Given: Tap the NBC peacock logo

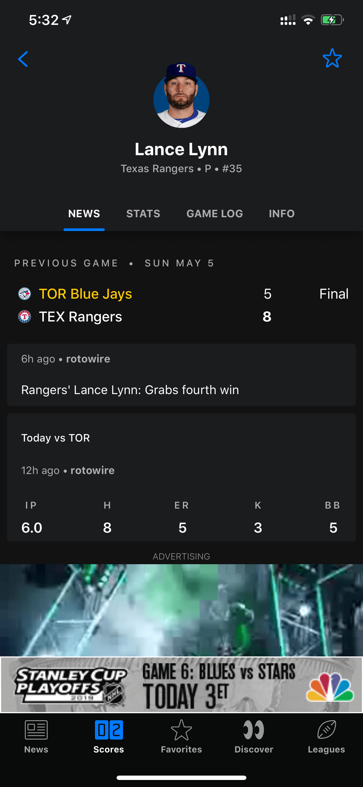Looking at the screenshot, I should (x=330, y=687).
